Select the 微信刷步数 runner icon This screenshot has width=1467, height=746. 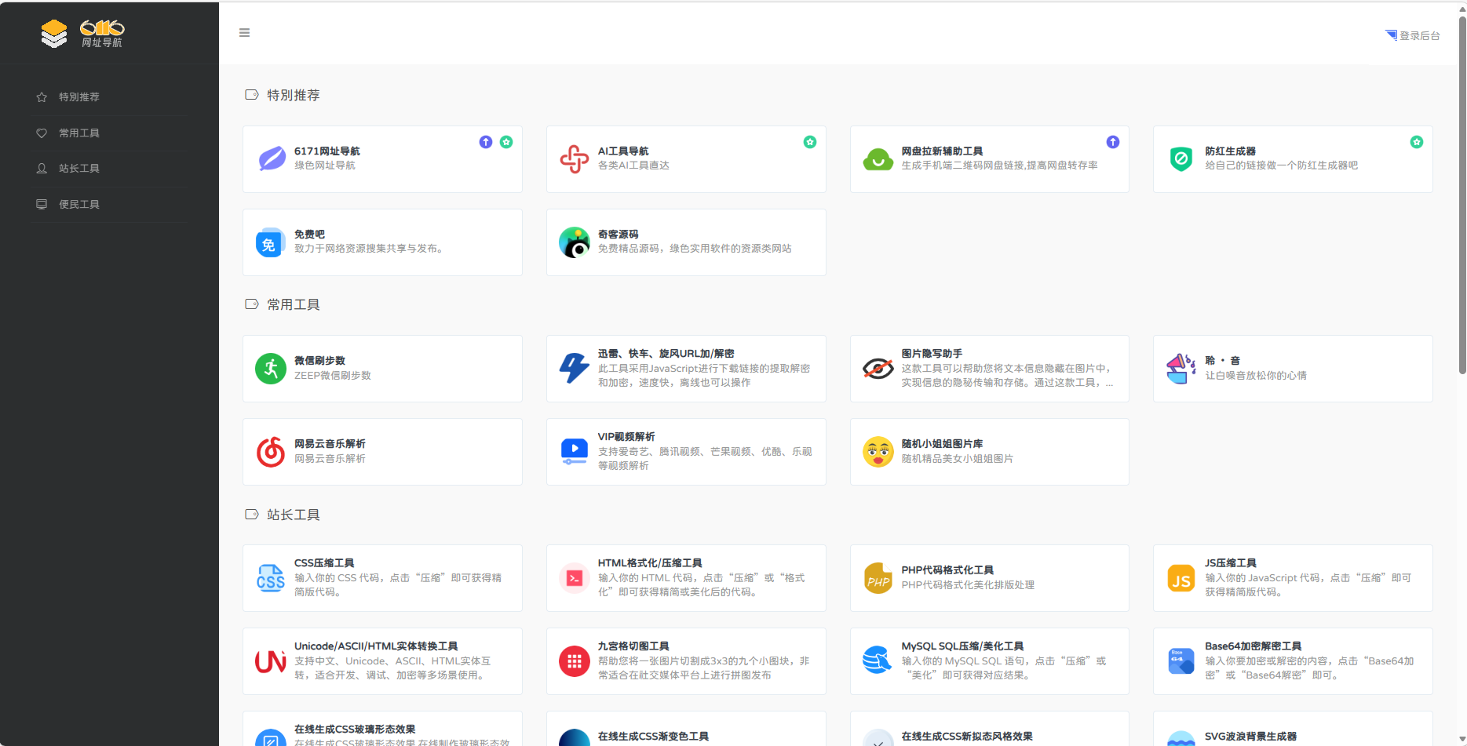tap(270, 368)
